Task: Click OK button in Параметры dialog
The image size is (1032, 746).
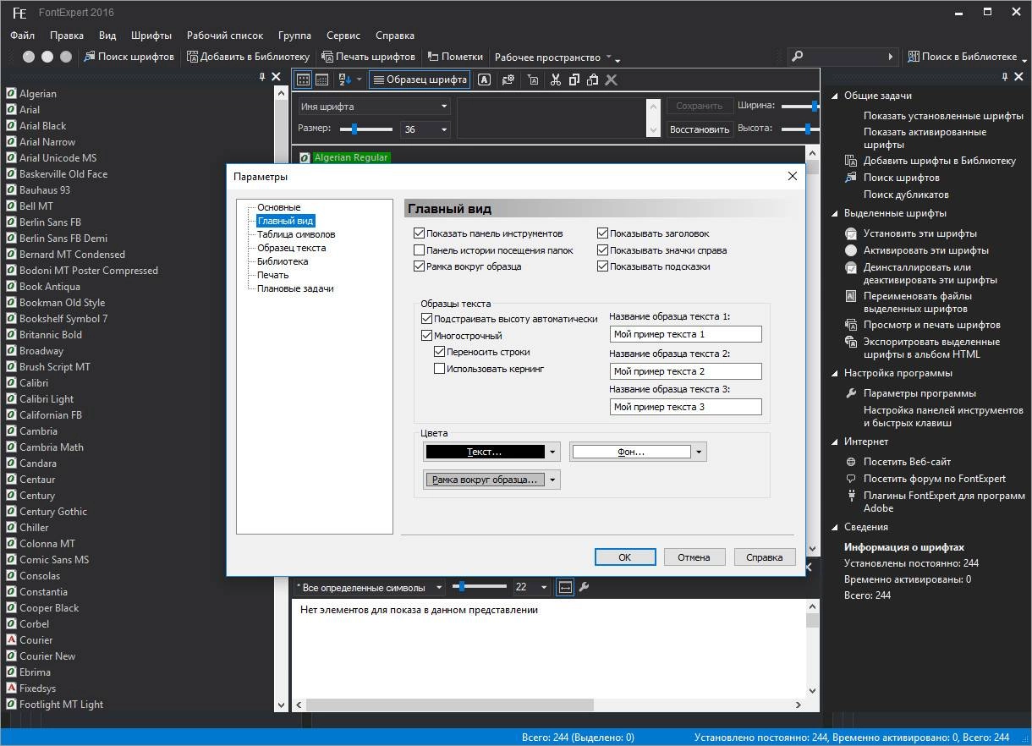Action: coord(625,557)
